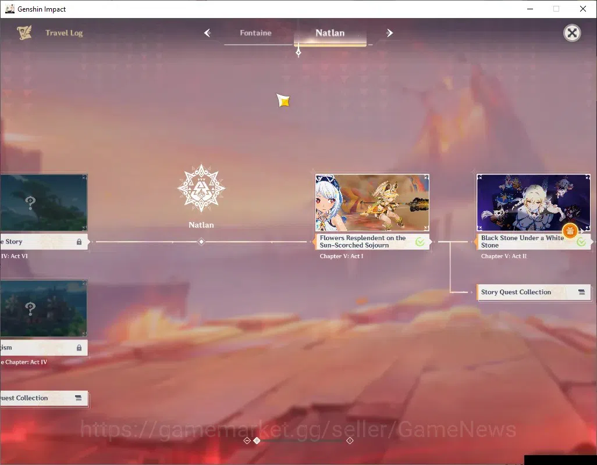Go to next region with right arrow
Image resolution: width=597 pixels, height=465 pixels.
(389, 33)
